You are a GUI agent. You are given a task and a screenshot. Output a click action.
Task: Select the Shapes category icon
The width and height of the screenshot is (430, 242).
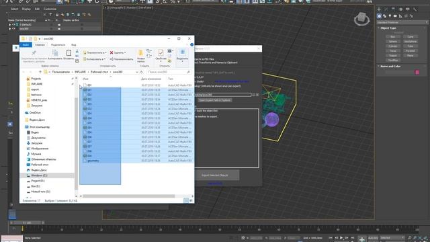coord(384,16)
